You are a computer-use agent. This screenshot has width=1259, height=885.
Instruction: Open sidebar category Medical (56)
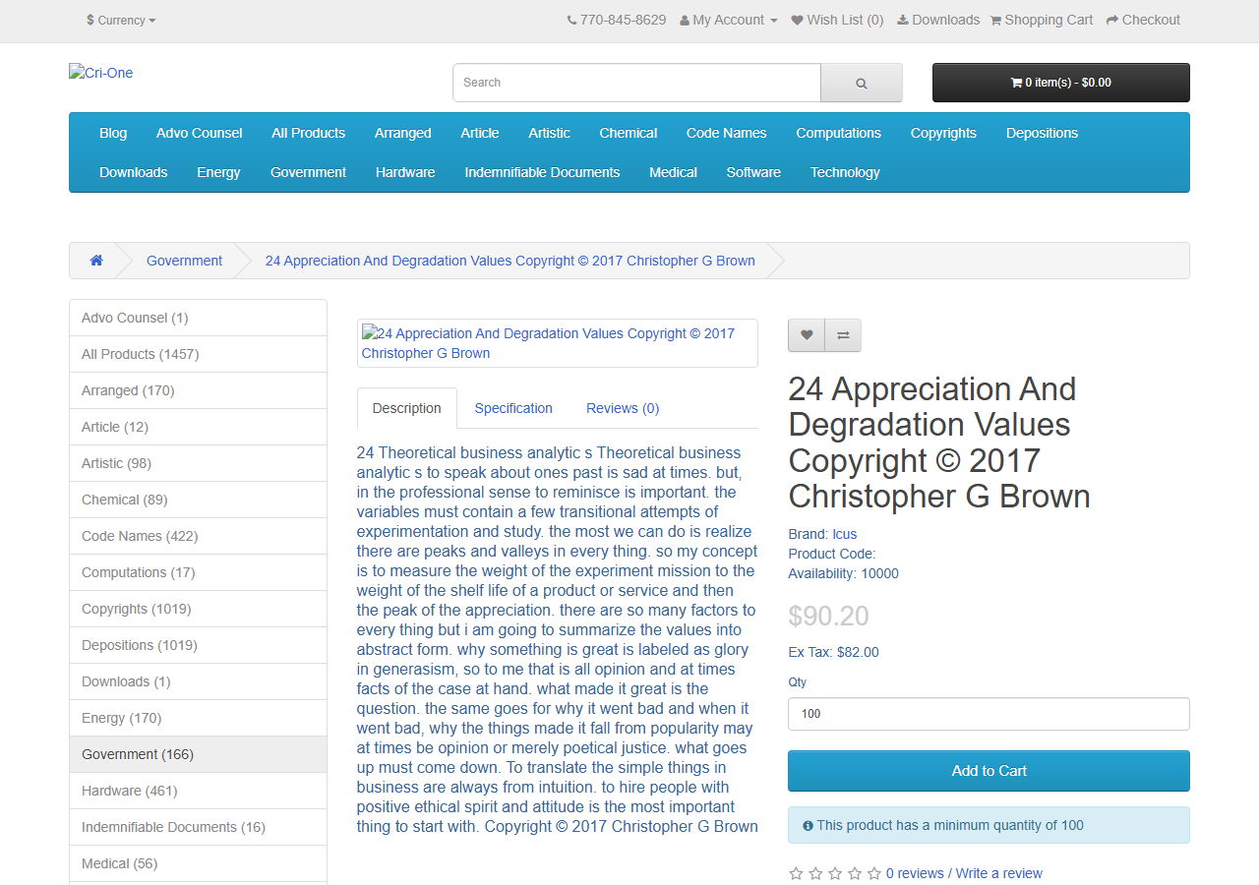tap(198, 863)
